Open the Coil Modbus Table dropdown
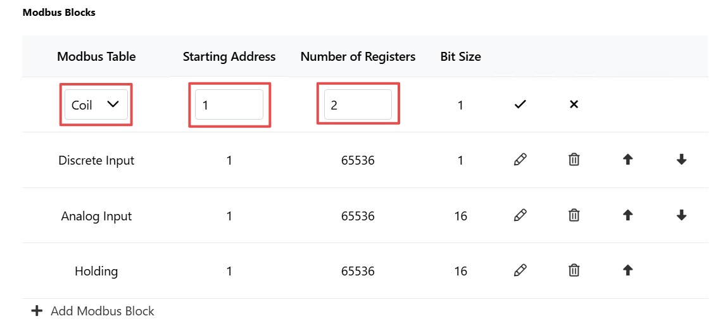The image size is (718, 328). [96, 105]
